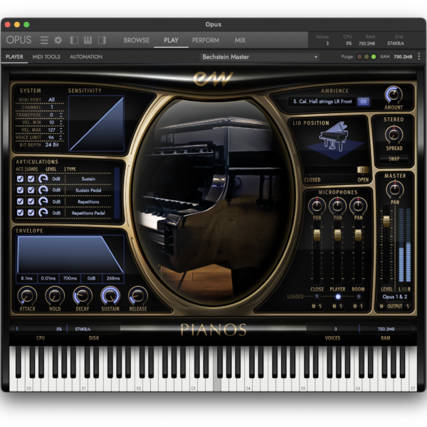Switch to the Browse tab
This screenshot has height=427, width=427.
[137, 41]
